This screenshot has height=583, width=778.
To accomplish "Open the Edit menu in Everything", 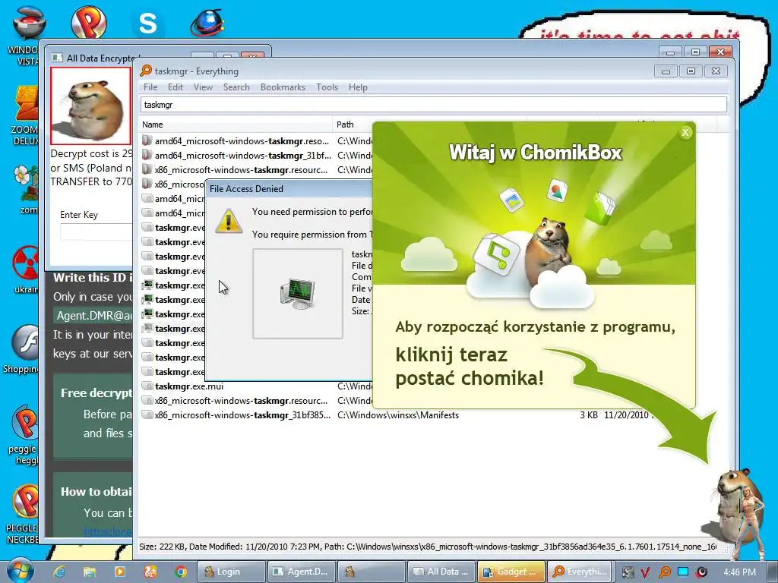I will (176, 87).
